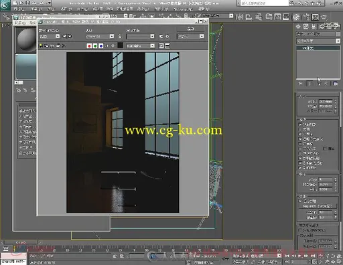Screen dimensions: 343x265
Task: Click the Subdivs value field
Action: [326, 179]
